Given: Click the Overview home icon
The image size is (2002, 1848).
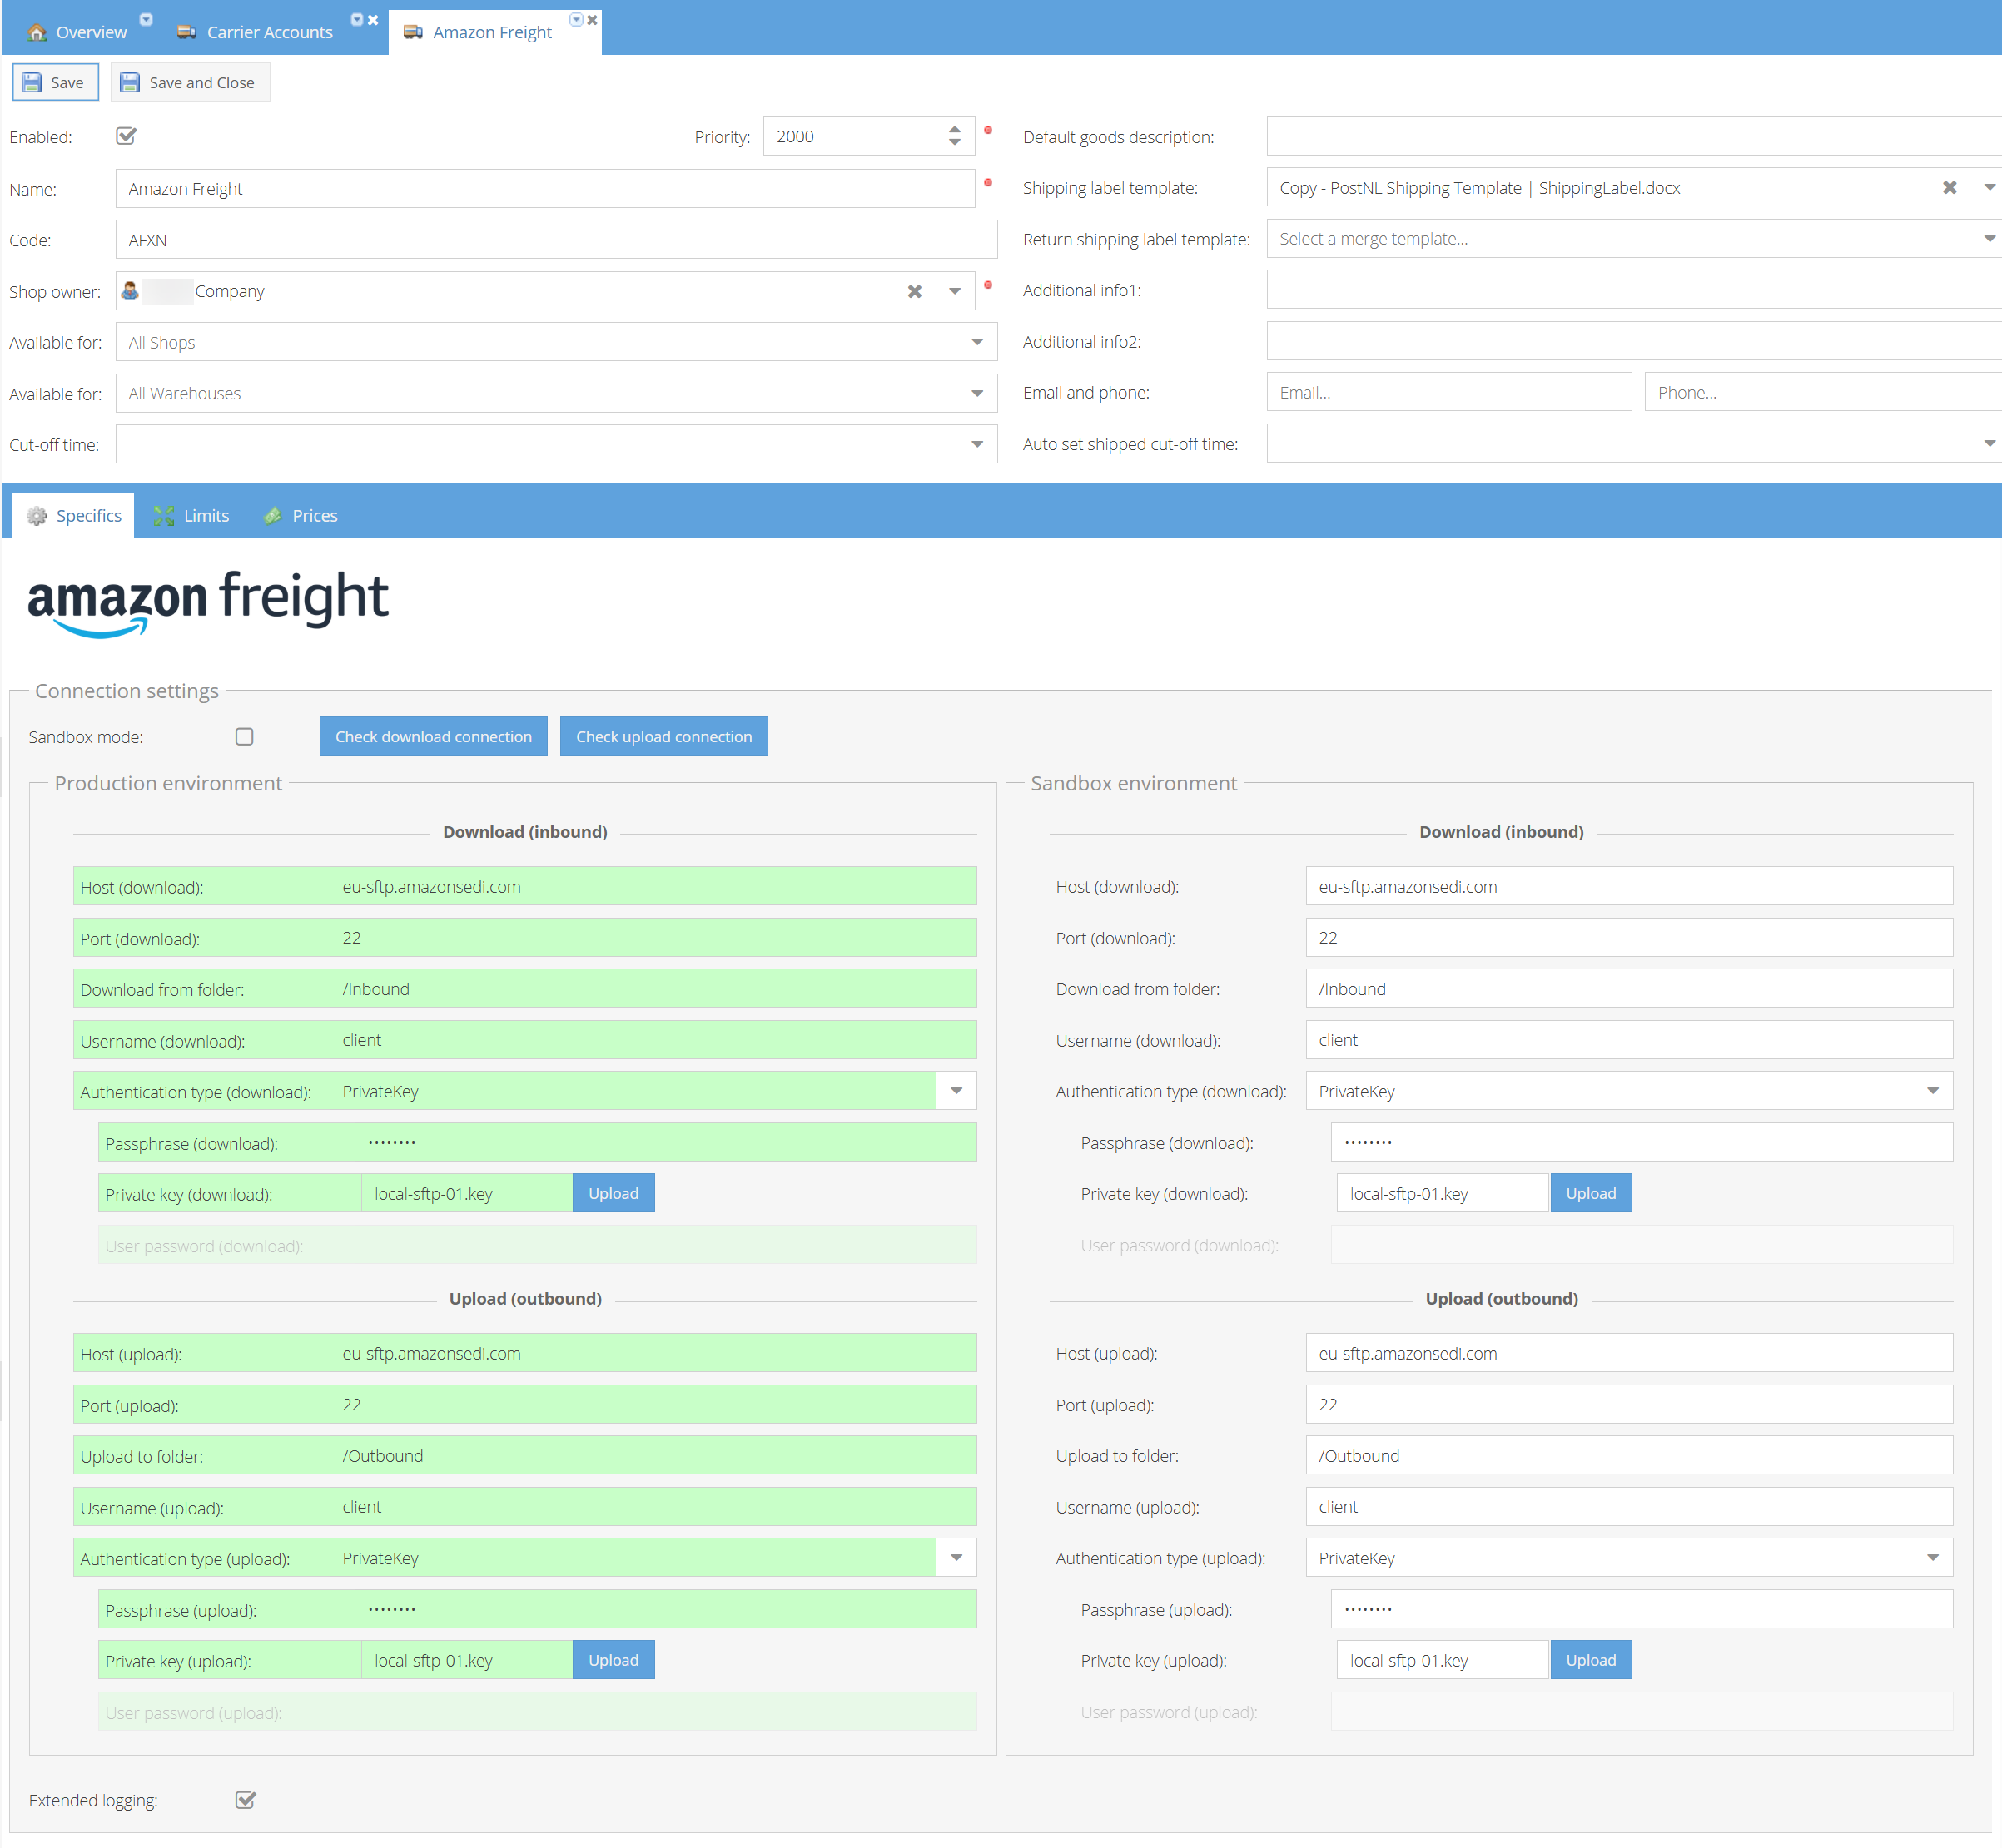Looking at the screenshot, I should (37, 33).
